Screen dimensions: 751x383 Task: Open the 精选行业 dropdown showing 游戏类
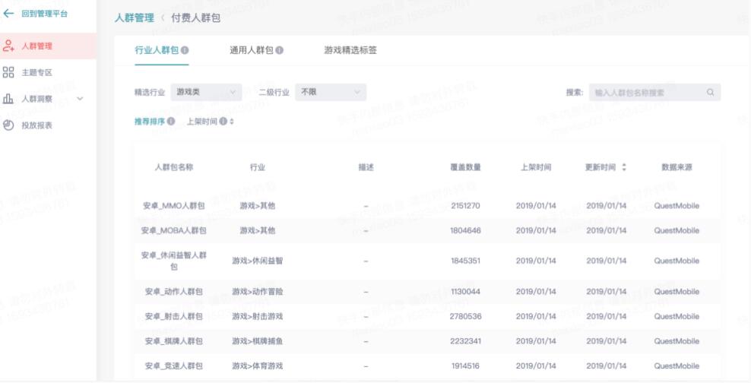[x=206, y=92]
